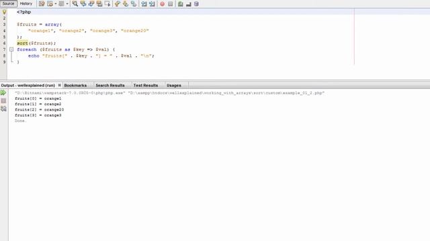Stop the run with the Output stop icon

3,101
